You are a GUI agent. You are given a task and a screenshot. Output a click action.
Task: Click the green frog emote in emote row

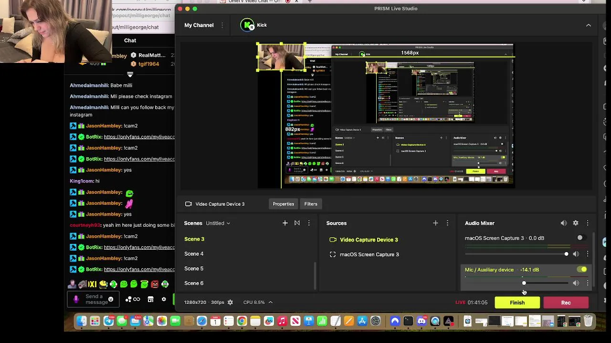pos(124,284)
